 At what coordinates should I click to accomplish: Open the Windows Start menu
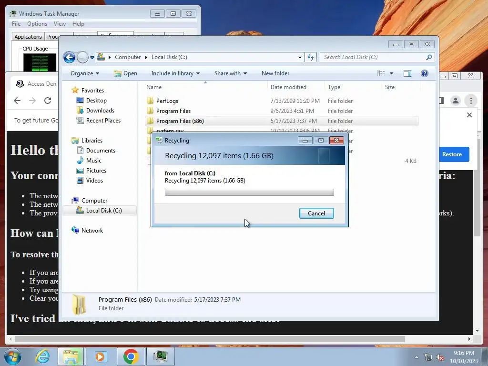pos(12,356)
